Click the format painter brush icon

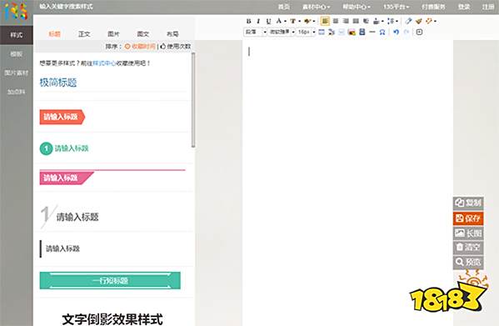click(x=418, y=21)
